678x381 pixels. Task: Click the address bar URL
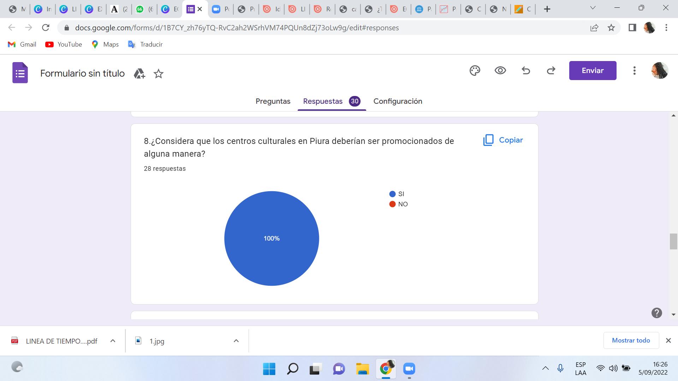(x=237, y=28)
